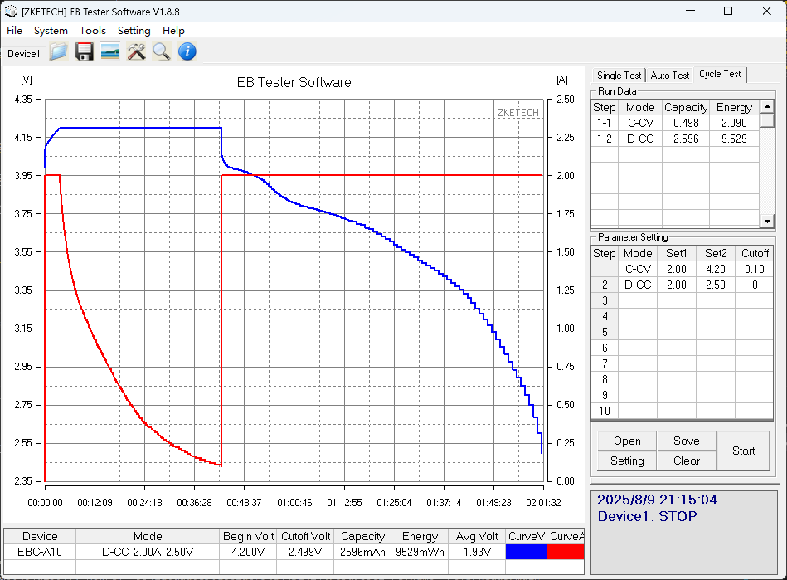Click the EB Tester Software chart title

click(x=294, y=83)
